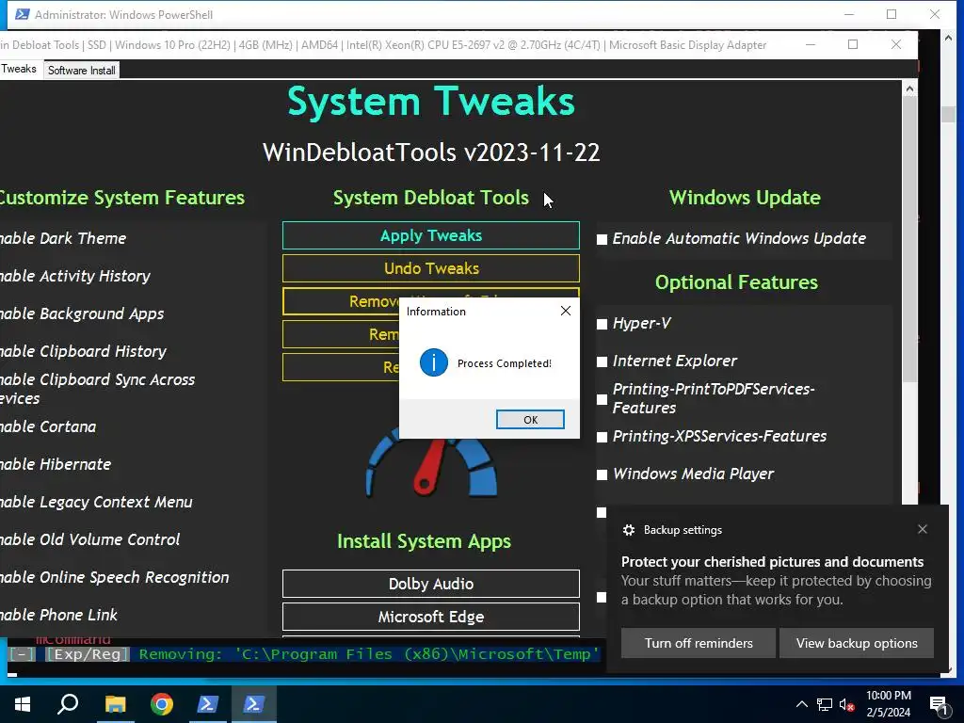Install the Microsoft Edge system app

[x=430, y=617]
